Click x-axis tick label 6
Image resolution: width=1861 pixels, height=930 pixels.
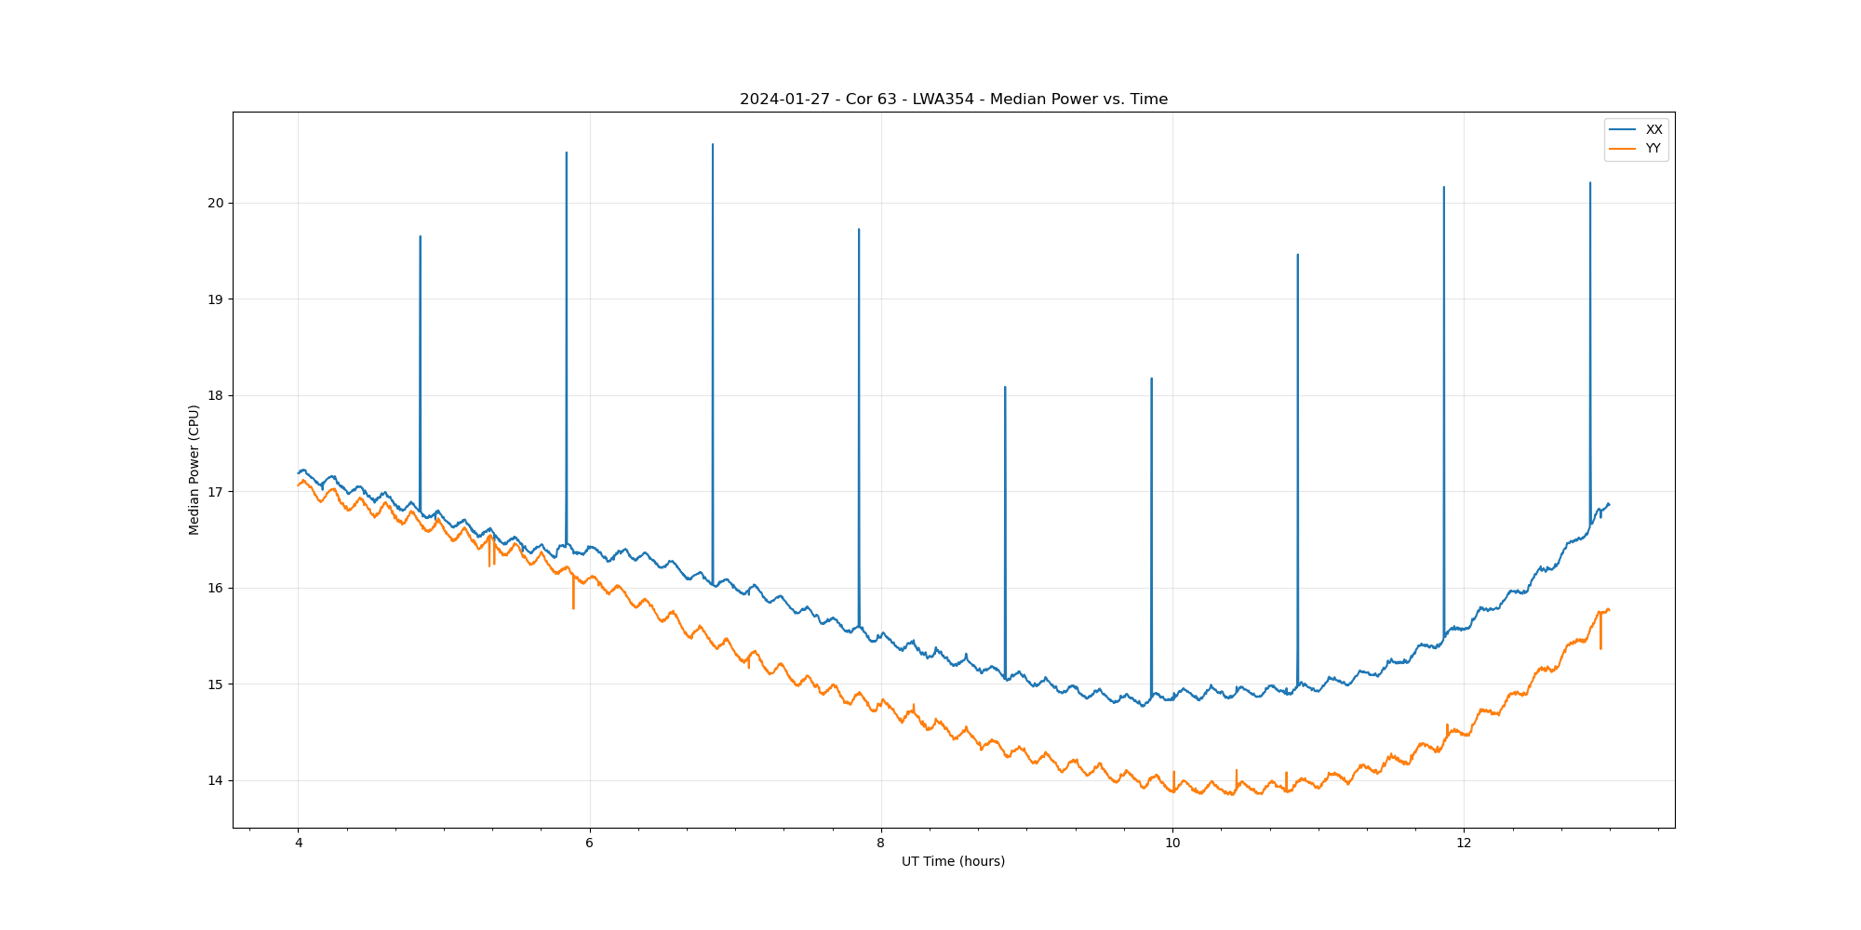(589, 844)
